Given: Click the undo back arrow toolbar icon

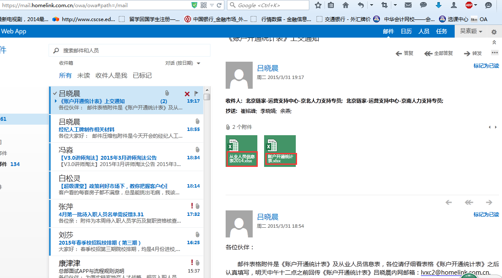Looking at the screenshot, I should coord(361,5).
